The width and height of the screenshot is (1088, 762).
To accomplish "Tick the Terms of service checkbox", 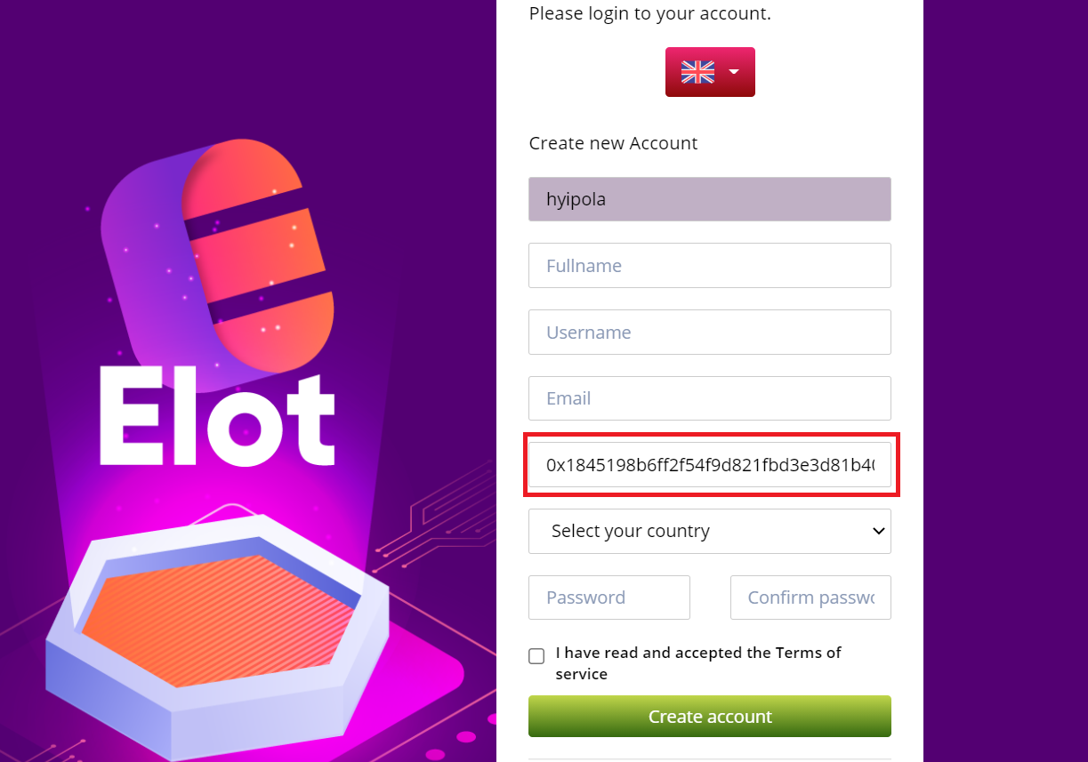I will pos(536,656).
